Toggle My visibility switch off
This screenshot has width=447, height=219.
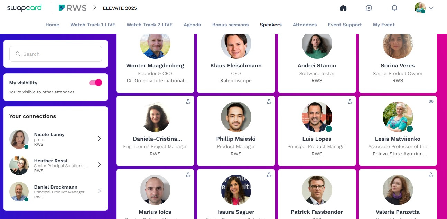tap(95, 83)
